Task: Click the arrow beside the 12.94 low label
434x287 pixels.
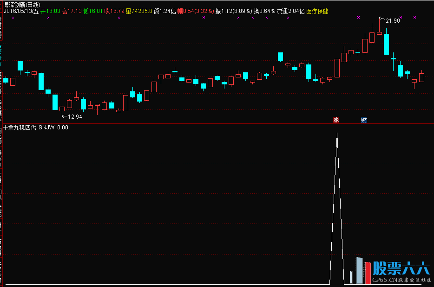Action: [65, 116]
